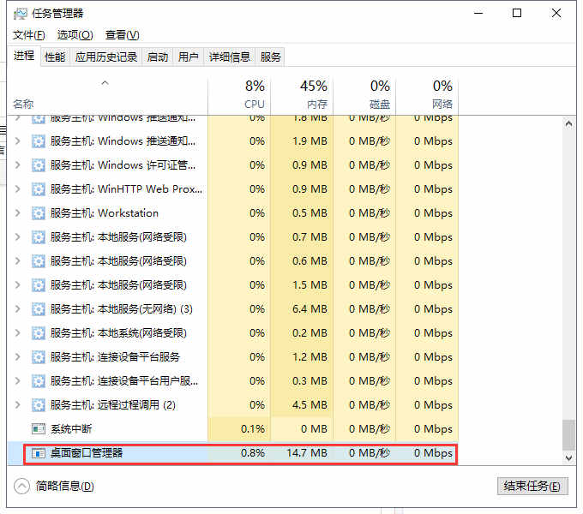The width and height of the screenshot is (583, 514).
Task: Expand 本地服务(网络受限) row using 1.5 MB
Action: tap(17, 285)
